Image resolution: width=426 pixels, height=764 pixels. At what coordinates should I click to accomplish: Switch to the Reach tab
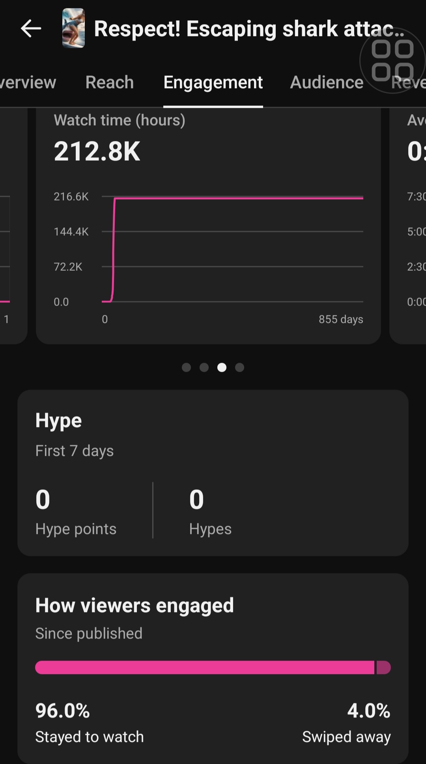coord(110,82)
